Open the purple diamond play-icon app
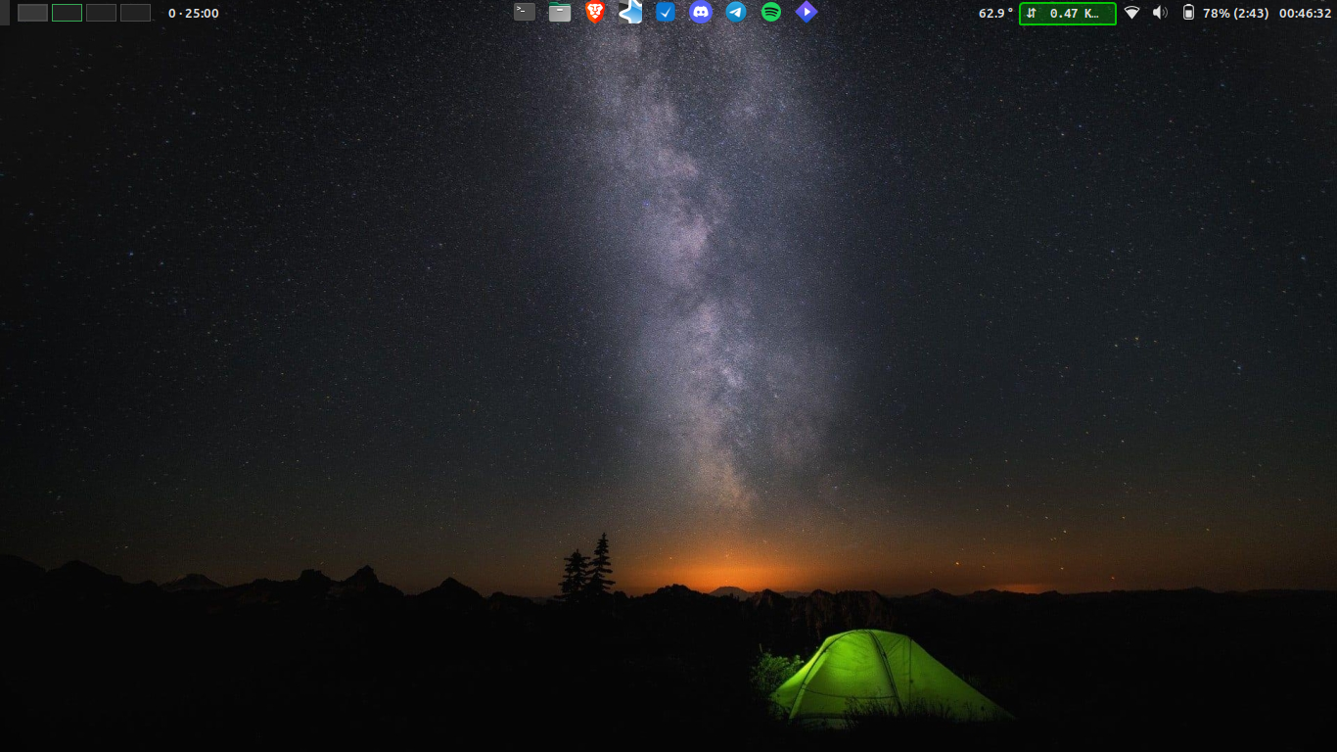Image resolution: width=1337 pixels, height=752 pixels. coord(807,12)
